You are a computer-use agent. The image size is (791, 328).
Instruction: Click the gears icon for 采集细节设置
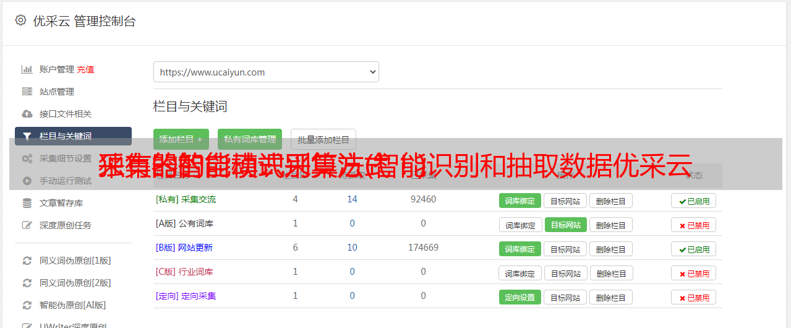27,158
